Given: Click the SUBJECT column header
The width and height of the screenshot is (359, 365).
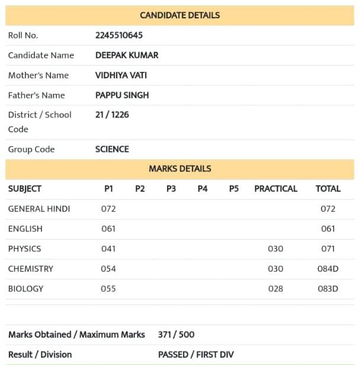Looking at the screenshot, I should click(25, 189).
